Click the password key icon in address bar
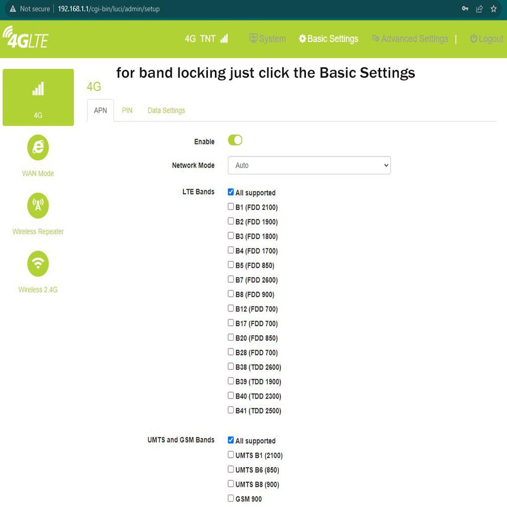 click(x=465, y=9)
